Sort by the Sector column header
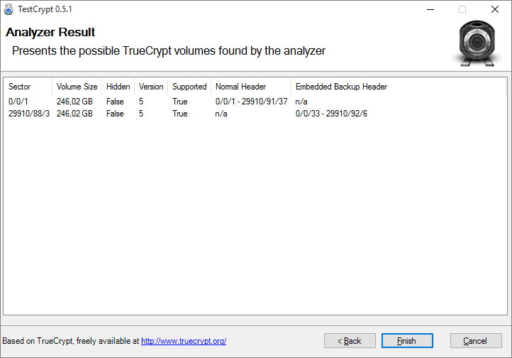Viewport: 512px width, 358px height. tap(28, 87)
